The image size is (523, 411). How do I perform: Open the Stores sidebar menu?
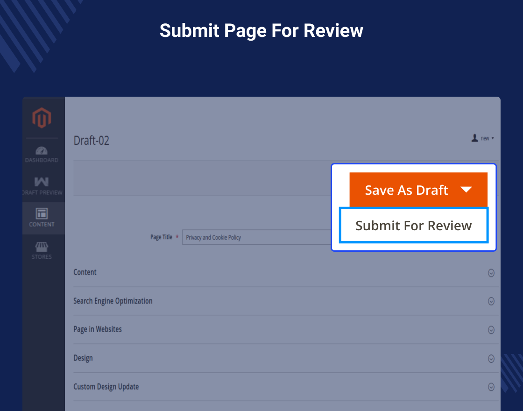pyautogui.click(x=42, y=250)
